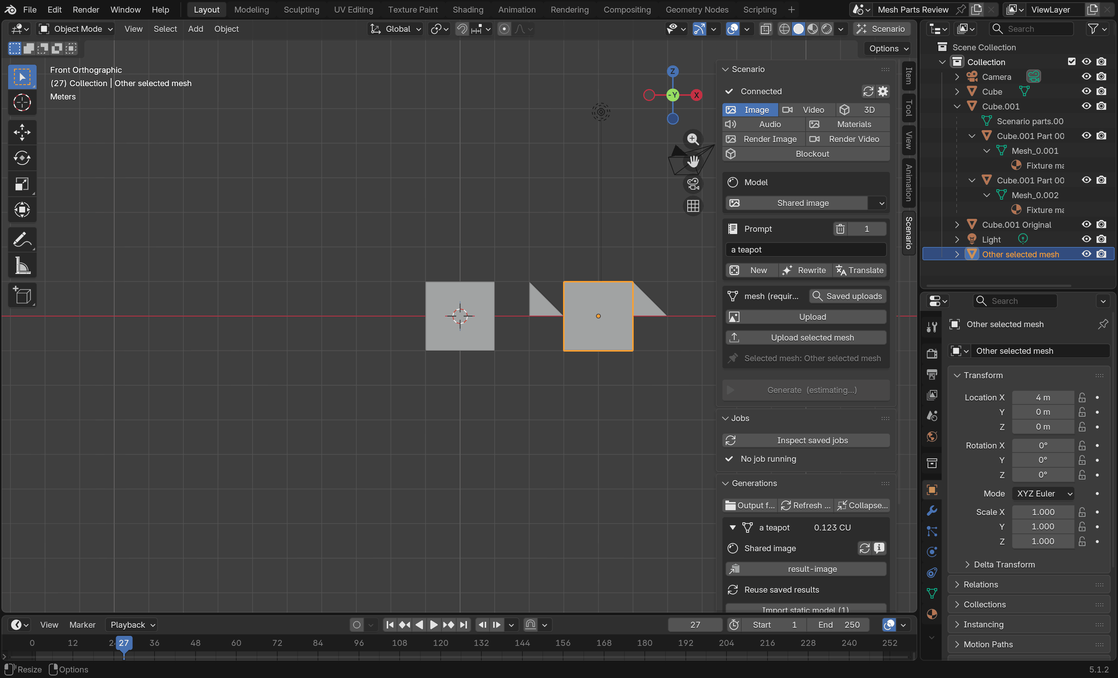Activate the Scale tool
The height and width of the screenshot is (678, 1118).
(x=22, y=184)
